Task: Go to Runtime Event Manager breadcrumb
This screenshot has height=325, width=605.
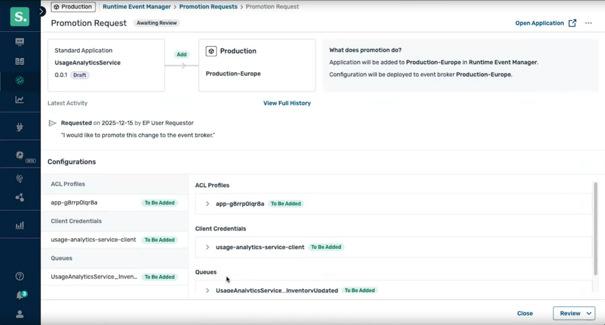Action: [136, 6]
